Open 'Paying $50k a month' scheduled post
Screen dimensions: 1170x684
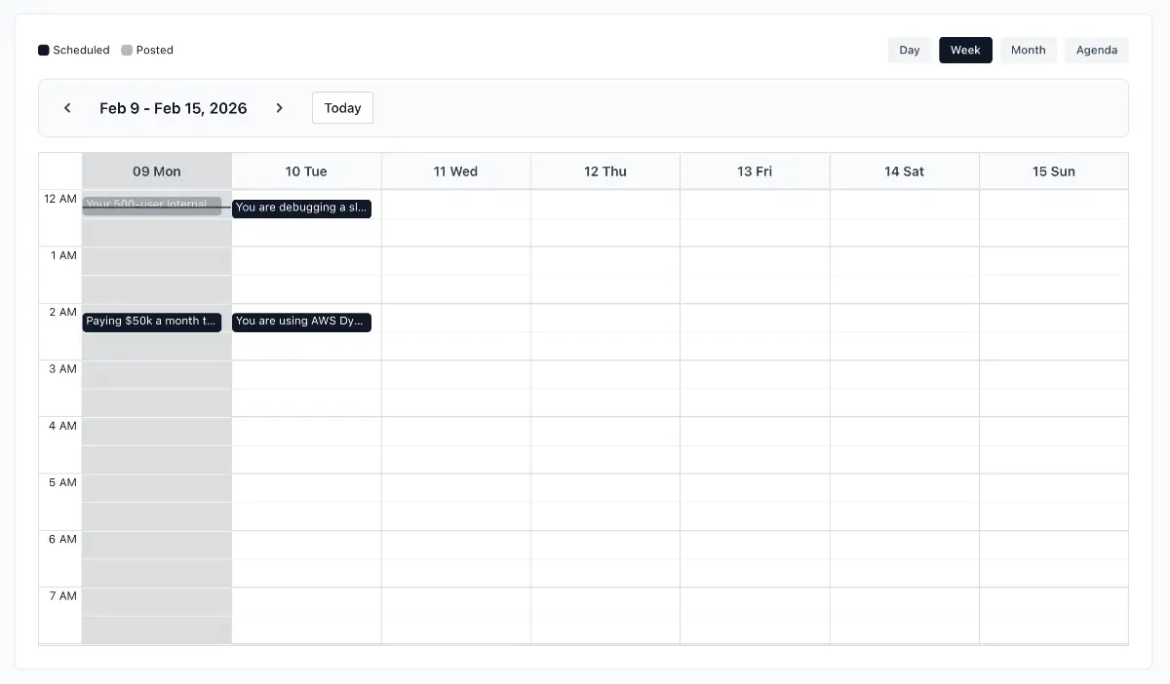[151, 322]
